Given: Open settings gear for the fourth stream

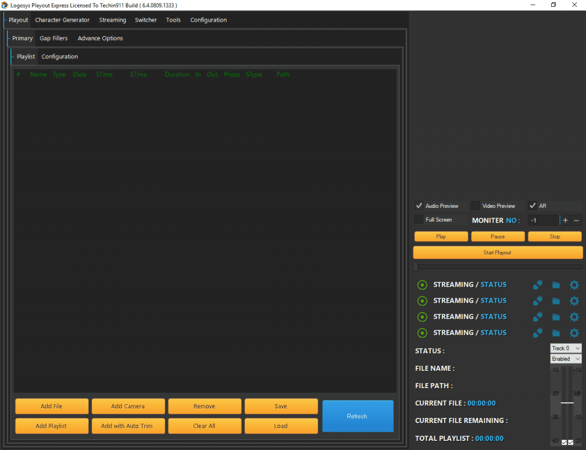Looking at the screenshot, I should coord(574,333).
